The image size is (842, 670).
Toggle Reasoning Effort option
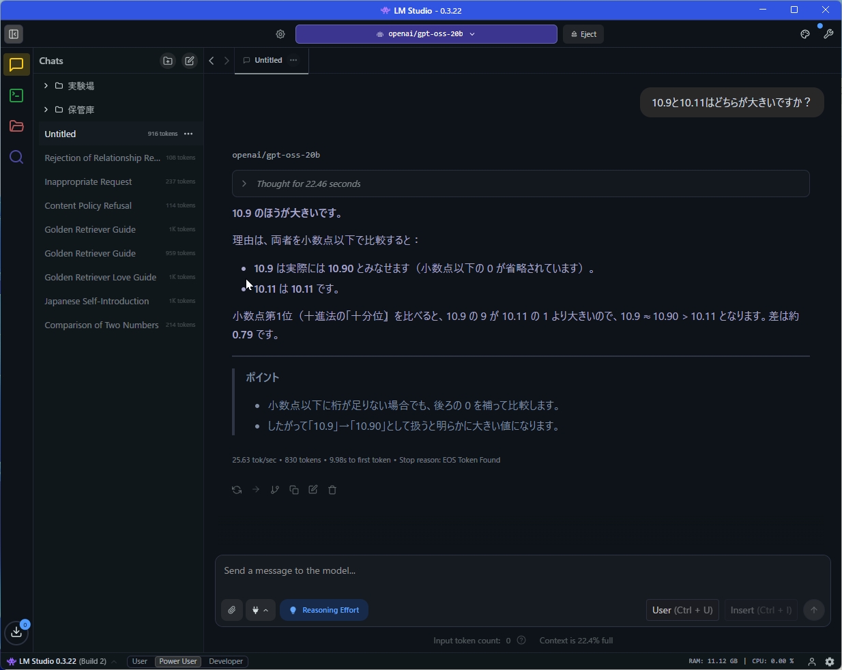[324, 610]
